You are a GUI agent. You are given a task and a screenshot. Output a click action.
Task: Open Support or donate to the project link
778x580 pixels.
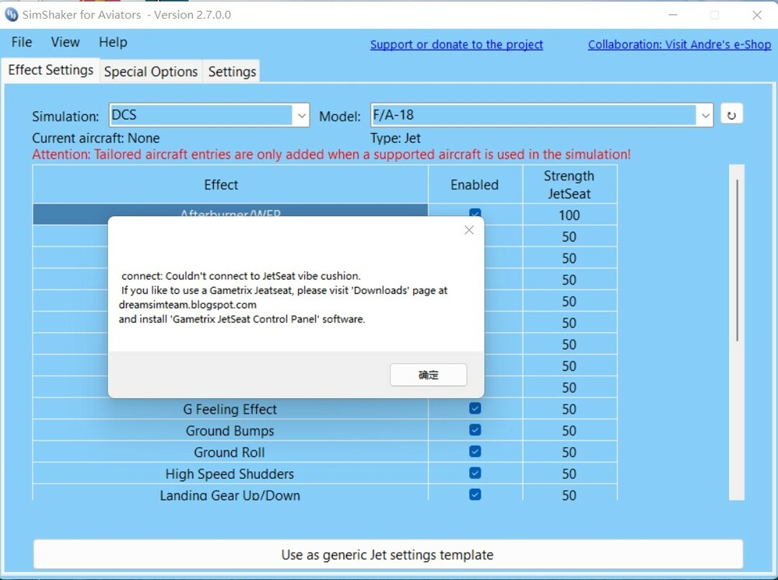click(x=457, y=44)
